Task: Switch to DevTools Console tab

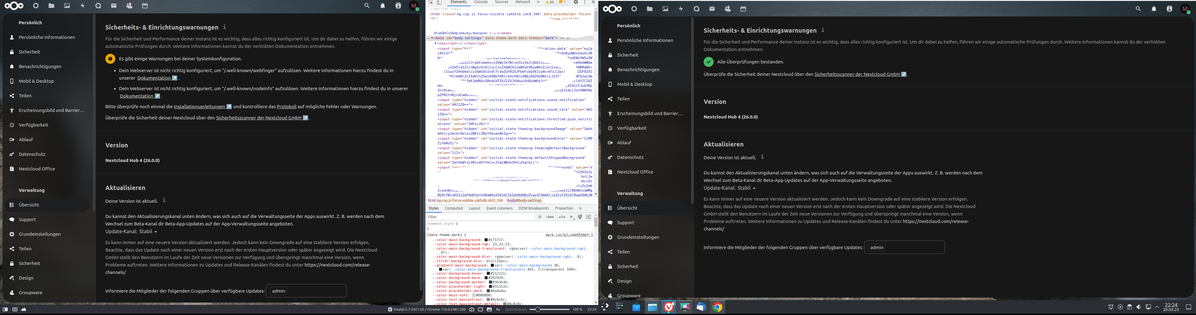Action: tap(481, 2)
